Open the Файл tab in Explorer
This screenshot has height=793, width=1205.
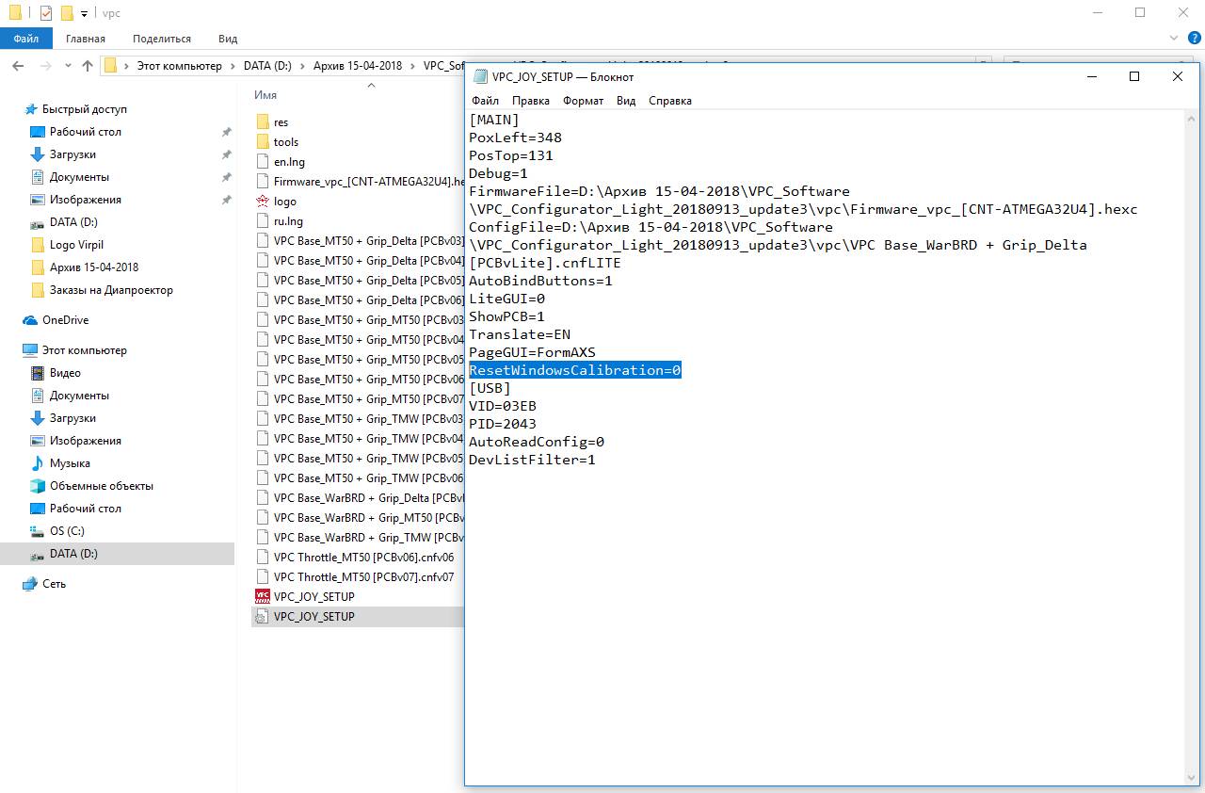point(26,39)
